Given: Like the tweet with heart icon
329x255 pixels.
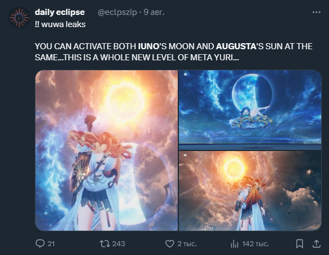Looking at the screenshot, I should click(169, 244).
